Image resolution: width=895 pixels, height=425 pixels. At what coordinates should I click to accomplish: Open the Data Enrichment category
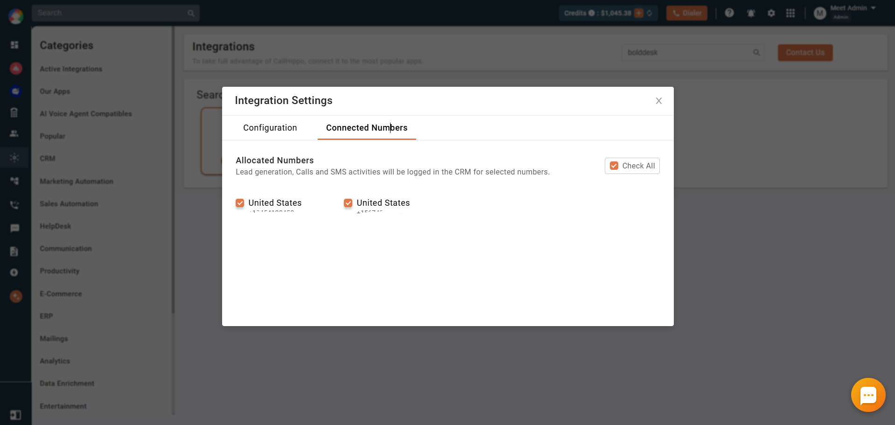coord(67,383)
